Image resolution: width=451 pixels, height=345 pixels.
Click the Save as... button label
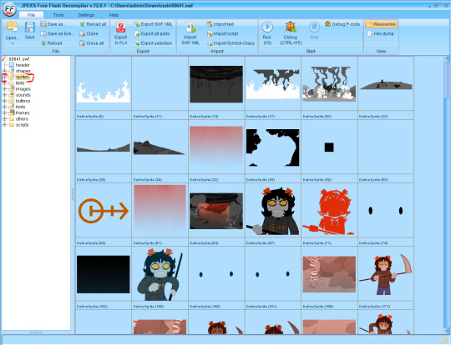coord(57,24)
